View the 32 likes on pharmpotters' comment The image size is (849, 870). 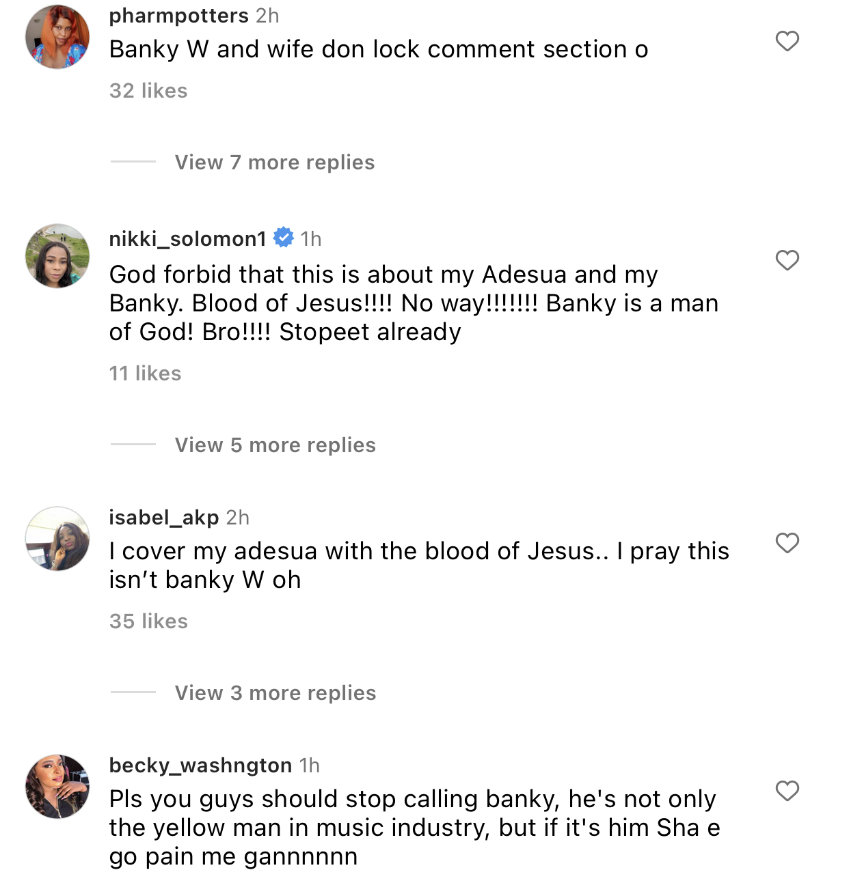click(148, 91)
